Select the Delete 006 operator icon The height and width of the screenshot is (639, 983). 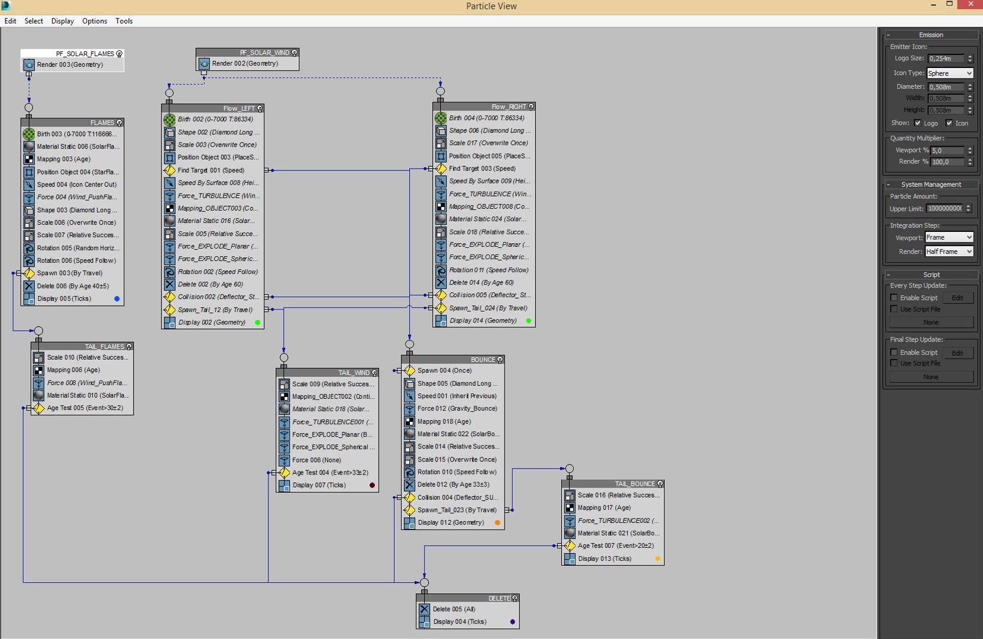tap(29, 286)
